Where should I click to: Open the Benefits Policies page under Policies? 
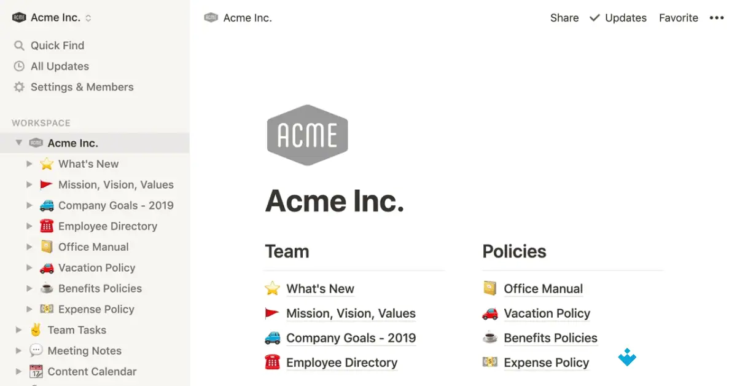point(550,337)
